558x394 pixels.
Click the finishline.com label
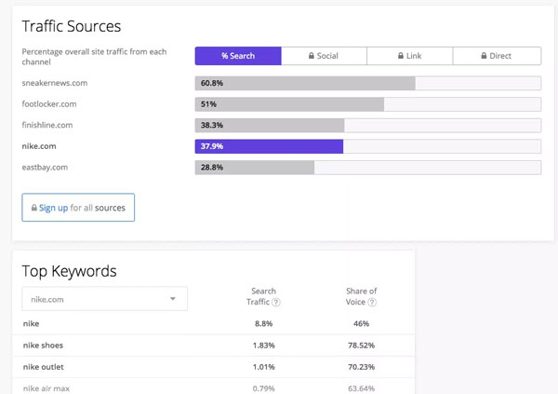47,125
